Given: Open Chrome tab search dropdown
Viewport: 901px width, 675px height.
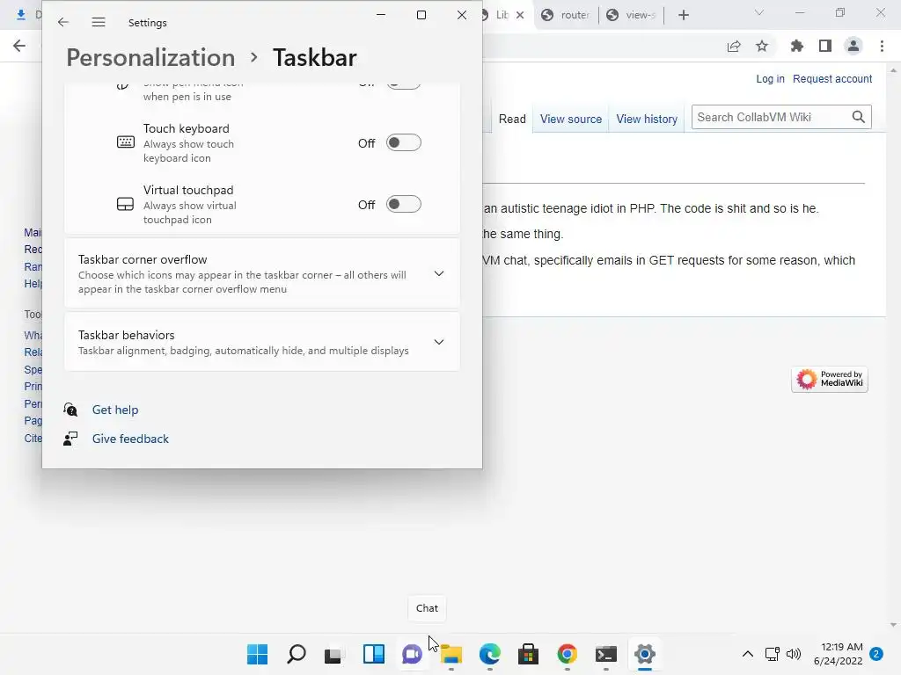Looking at the screenshot, I should [759, 13].
